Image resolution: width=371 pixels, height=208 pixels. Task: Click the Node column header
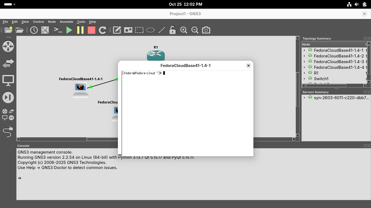pyautogui.click(x=333, y=44)
